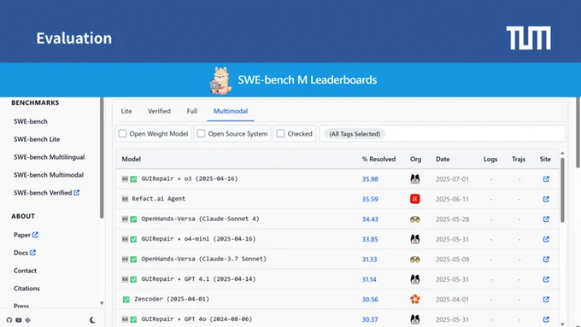The width and height of the screenshot is (581, 327).
Task: Open the Paper link in sidebar
Action: point(26,235)
